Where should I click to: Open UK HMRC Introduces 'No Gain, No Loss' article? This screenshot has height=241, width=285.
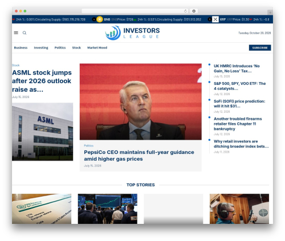[x=237, y=68]
